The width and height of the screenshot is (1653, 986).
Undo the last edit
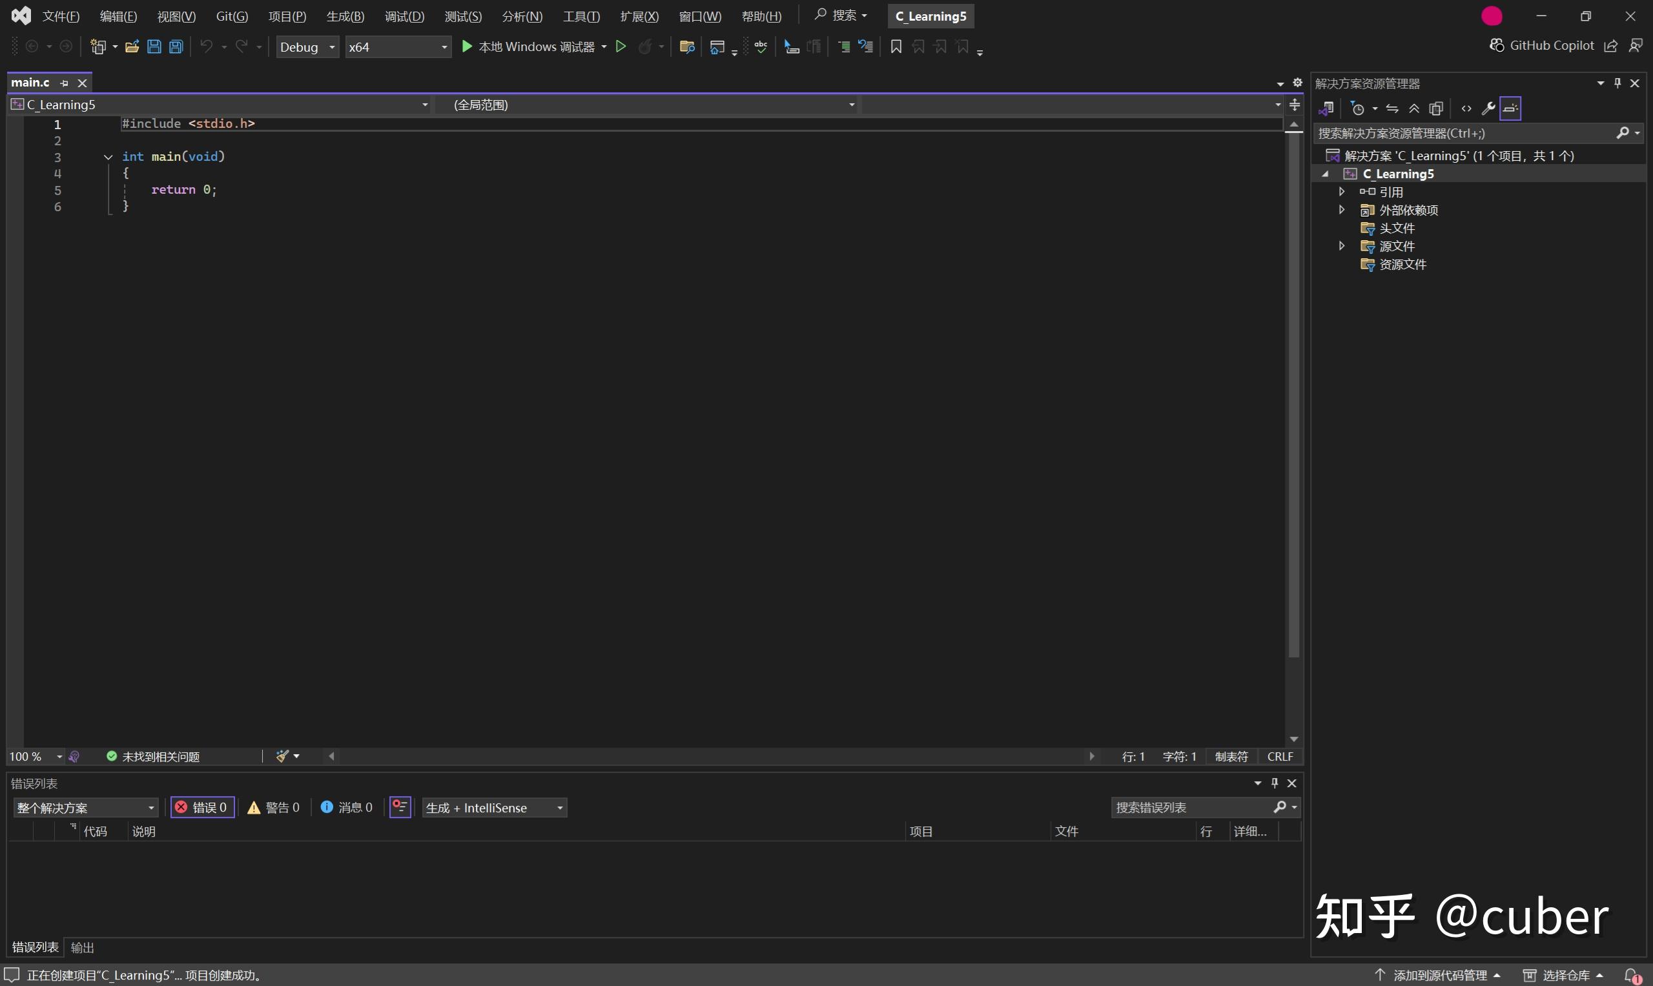coord(207,46)
